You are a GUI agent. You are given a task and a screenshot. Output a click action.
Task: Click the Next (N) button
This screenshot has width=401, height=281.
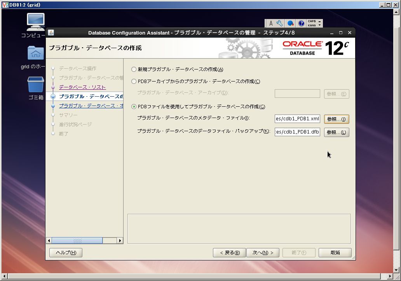(263, 253)
